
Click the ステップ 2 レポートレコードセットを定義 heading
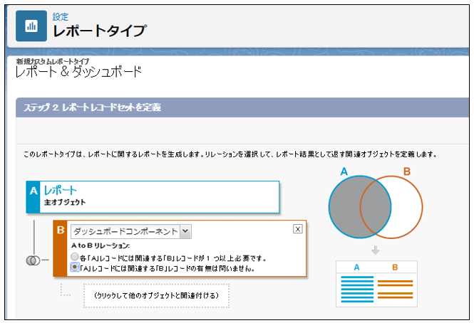click(x=92, y=107)
